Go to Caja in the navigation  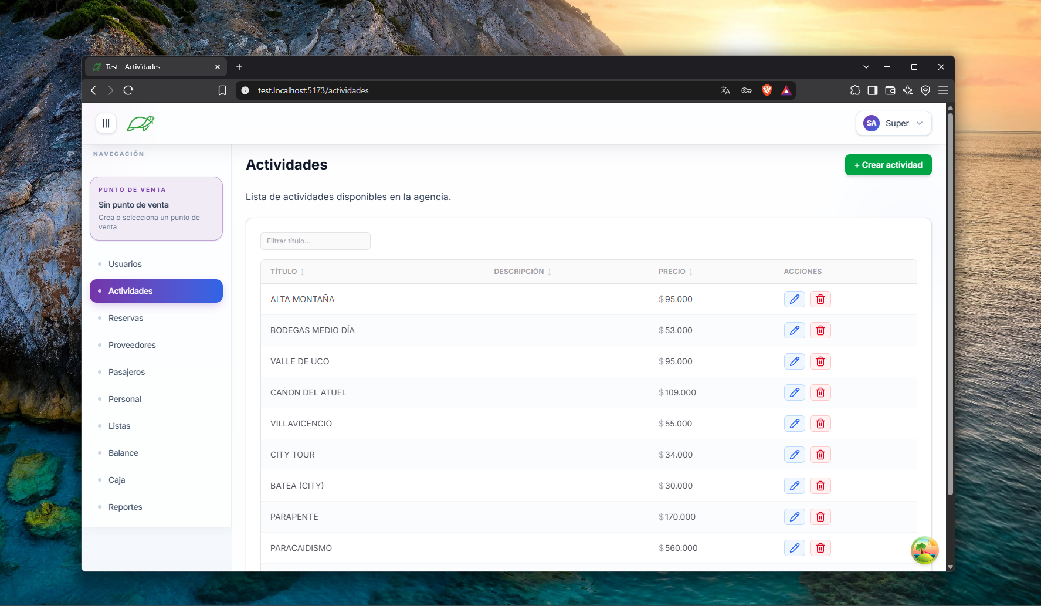pos(156,480)
